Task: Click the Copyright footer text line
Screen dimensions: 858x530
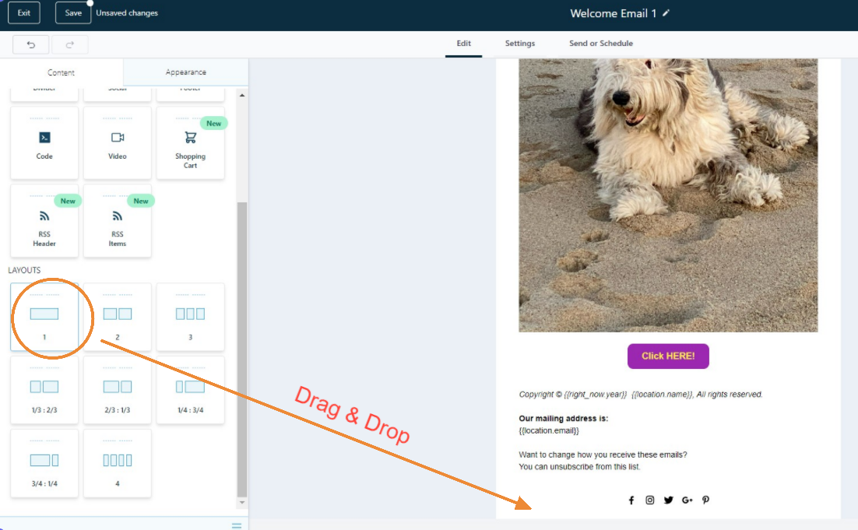Action: [x=641, y=395]
